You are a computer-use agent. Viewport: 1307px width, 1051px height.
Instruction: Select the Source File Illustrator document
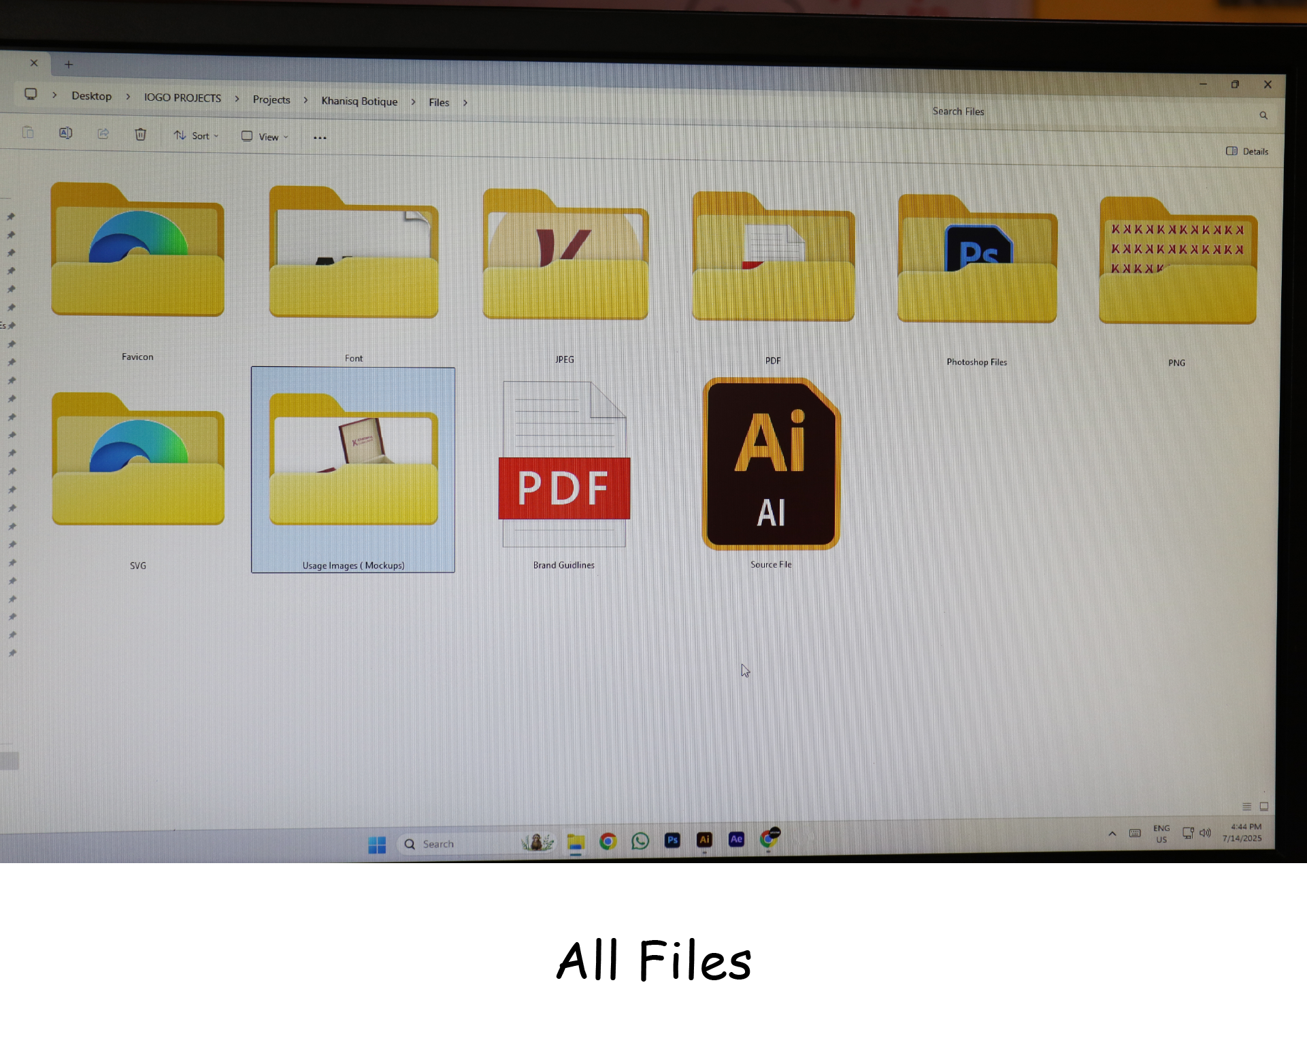tap(772, 464)
